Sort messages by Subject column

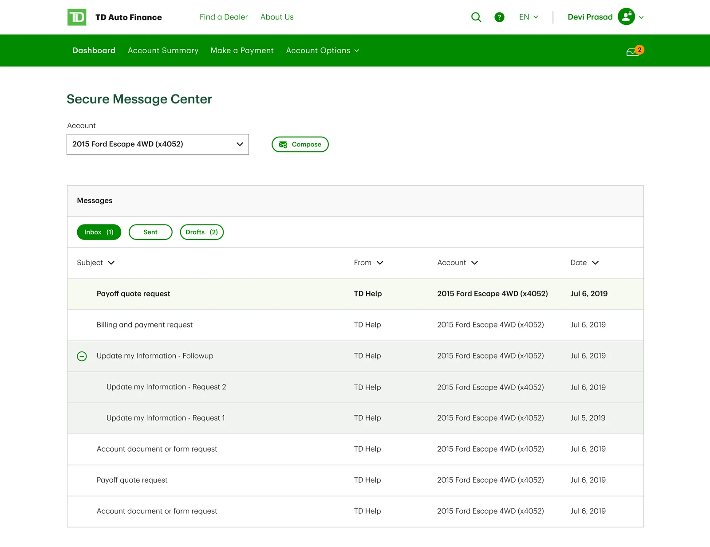(95, 263)
